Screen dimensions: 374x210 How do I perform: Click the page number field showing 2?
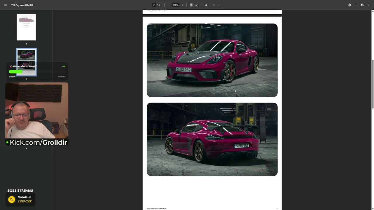[x=154, y=5]
